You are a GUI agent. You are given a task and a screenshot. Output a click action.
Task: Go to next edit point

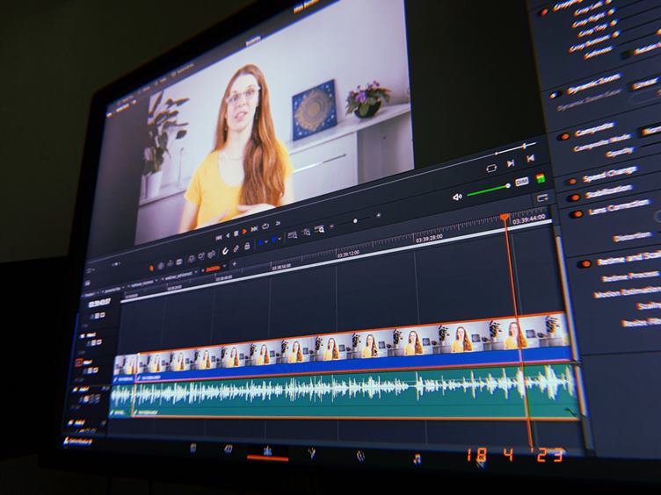click(511, 163)
